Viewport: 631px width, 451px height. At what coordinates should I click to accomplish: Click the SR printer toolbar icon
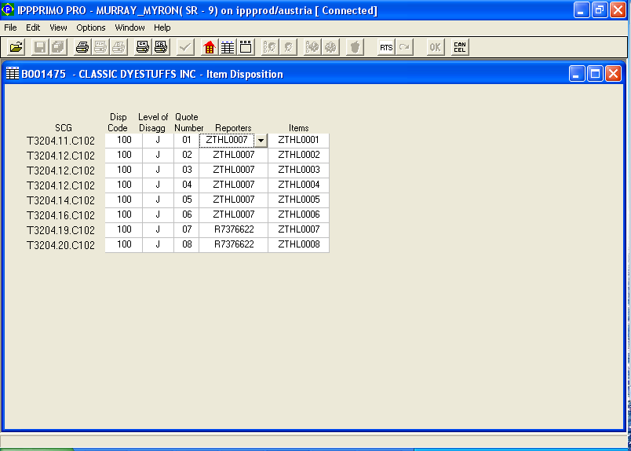161,48
